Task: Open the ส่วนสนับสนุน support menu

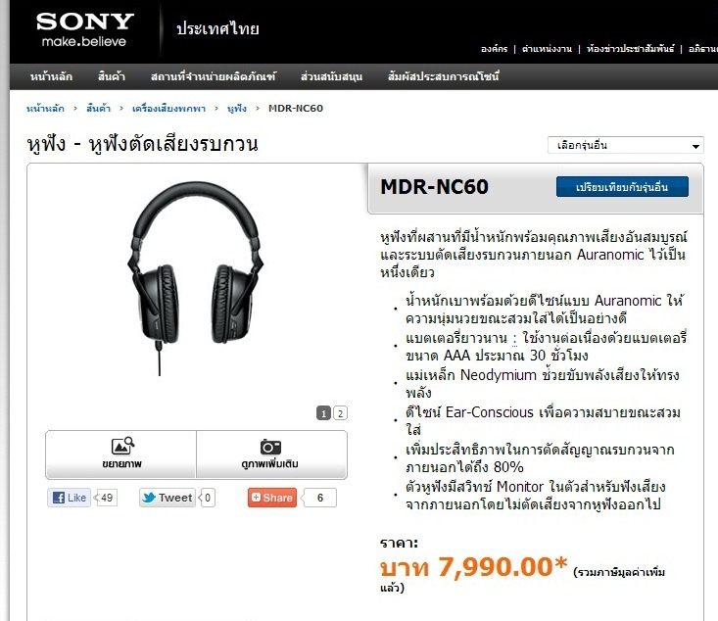Action: coord(331,76)
